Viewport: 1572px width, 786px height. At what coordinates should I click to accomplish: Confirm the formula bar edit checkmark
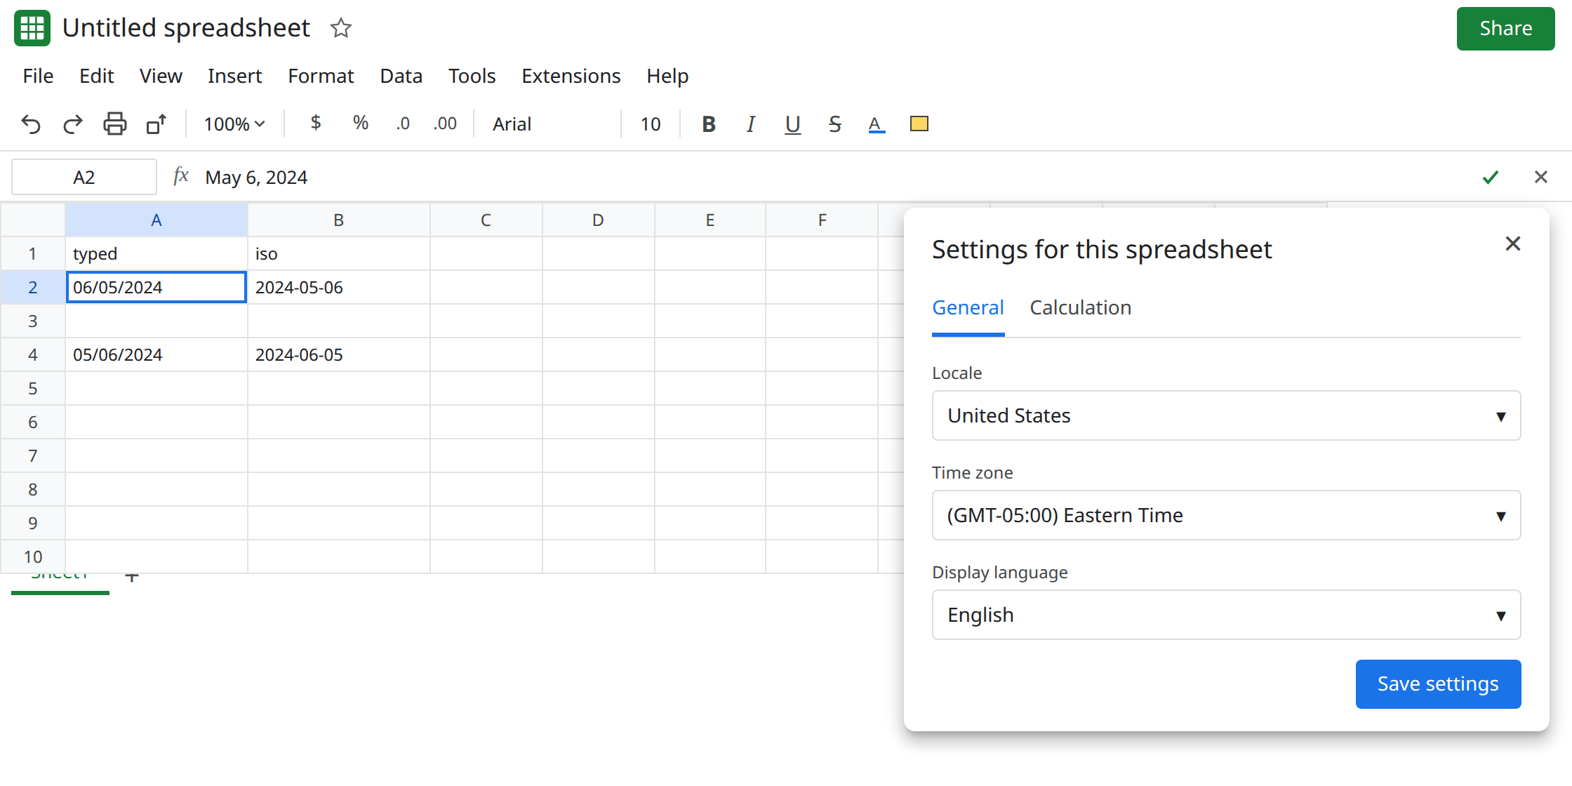1491,177
